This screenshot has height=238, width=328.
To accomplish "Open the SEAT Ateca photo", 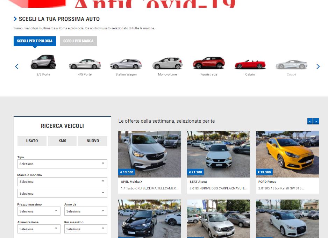I will pyautogui.click(x=219, y=154).
